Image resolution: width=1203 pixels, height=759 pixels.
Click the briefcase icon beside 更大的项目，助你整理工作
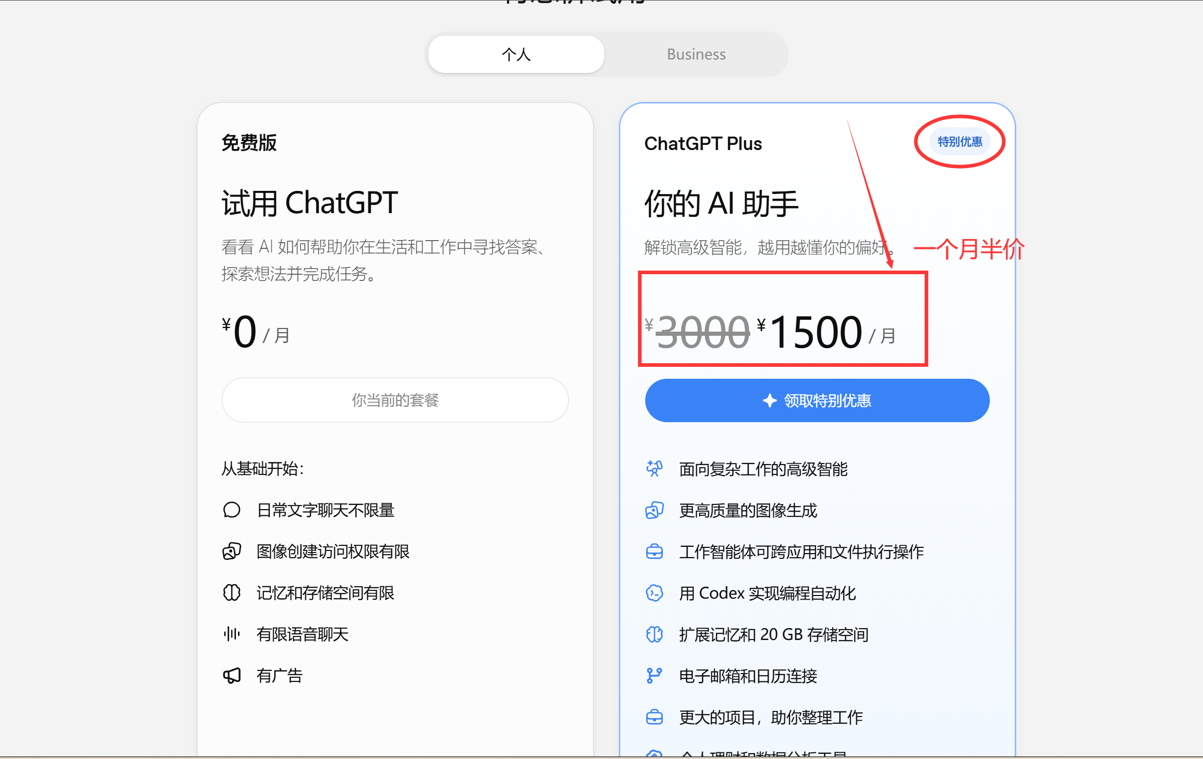[x=655, y=717]
